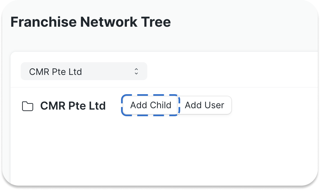
Task: Click the up-down chevron icon in selector
Action: pos(136,71)
